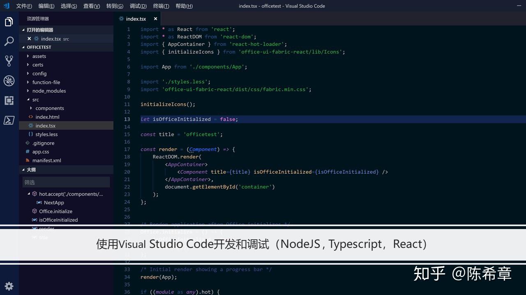Select NextApp in the Outline view
This screenshot has height=295, width=526.
click(54, 202)
